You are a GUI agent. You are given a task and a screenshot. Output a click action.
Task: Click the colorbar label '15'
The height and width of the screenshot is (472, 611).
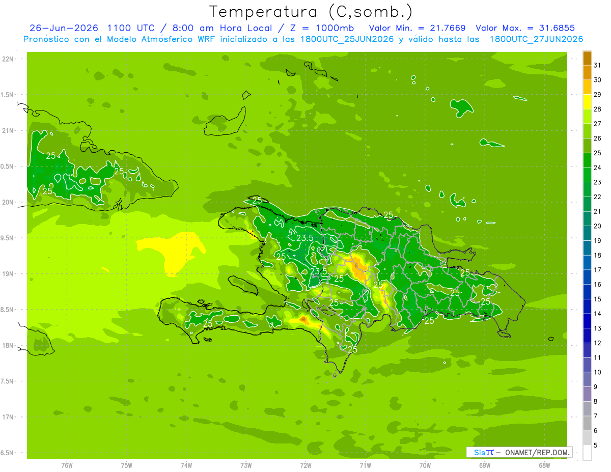tap(597, 299)
